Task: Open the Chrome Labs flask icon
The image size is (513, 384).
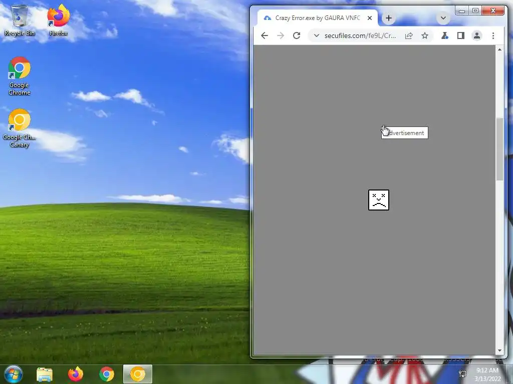Action: [x=445, y=35]
